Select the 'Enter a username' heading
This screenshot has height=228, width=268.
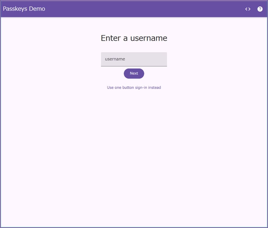(x=134, y=38)
